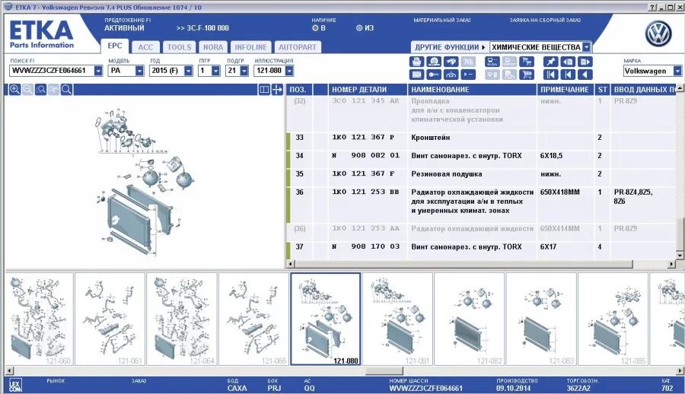685x394 pixels.
Task: Switch to the ACC tab
Action: pyautogui.click(x=145, y=47)
